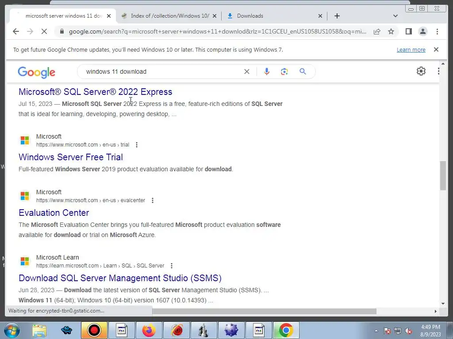This screenshot has width=453, height=339.
Task: Open more options for Windows Server Free Trial result
Action: (137, 145)
